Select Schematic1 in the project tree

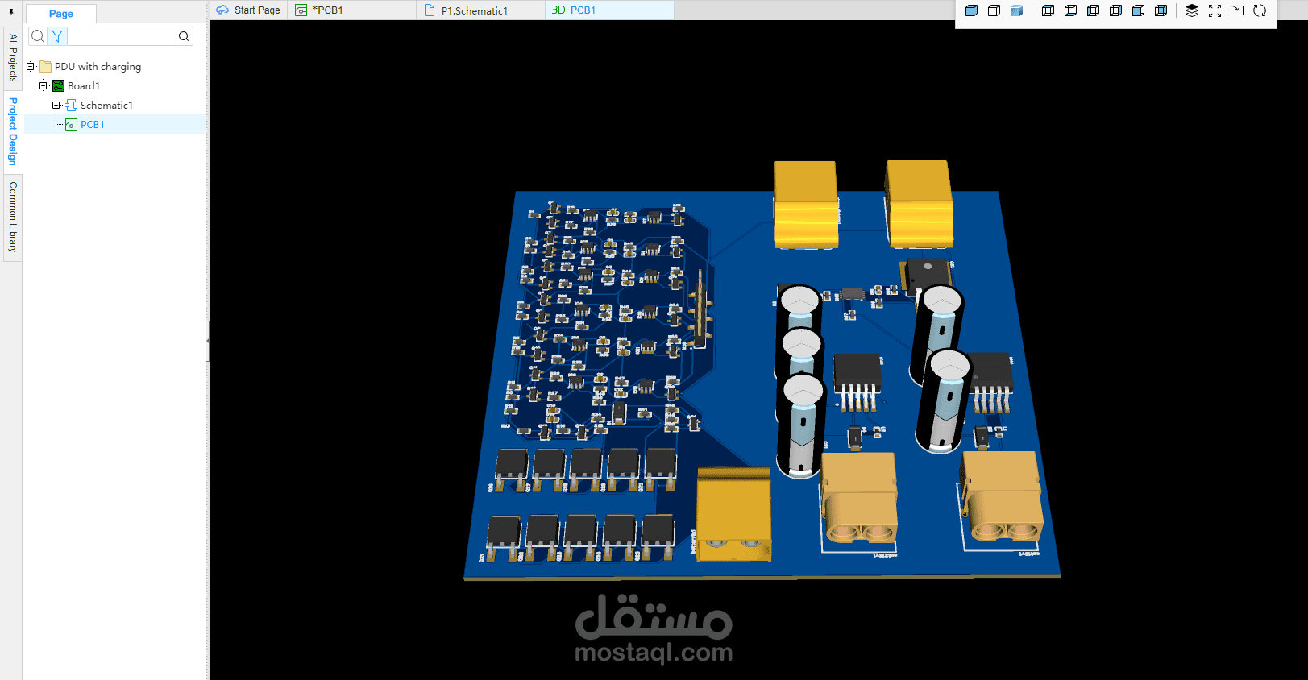pos(106,106)
